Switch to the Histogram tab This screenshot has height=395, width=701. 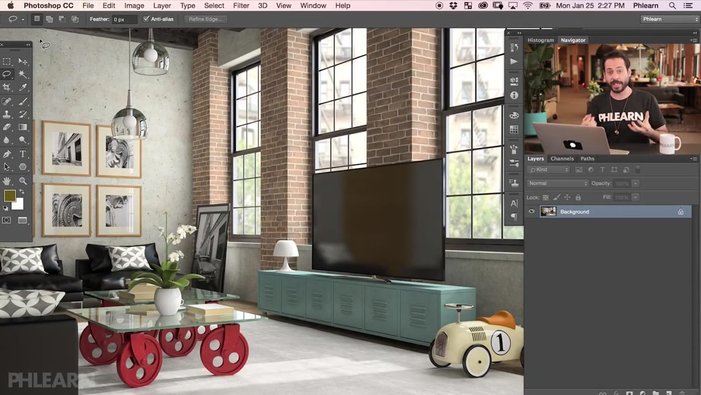[x=540, y=40]
